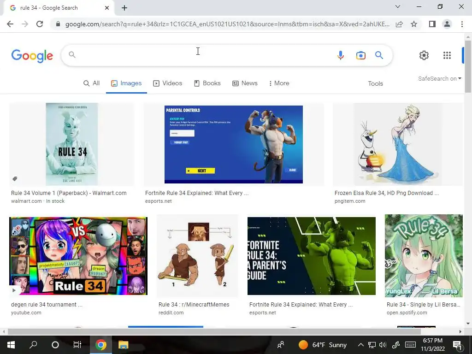Switch to the Videos tab
This screenshot has width=472, height=354.
click(168, 83)
